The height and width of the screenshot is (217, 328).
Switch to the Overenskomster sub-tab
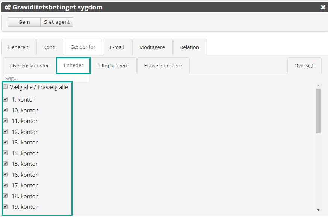(29, 66)
